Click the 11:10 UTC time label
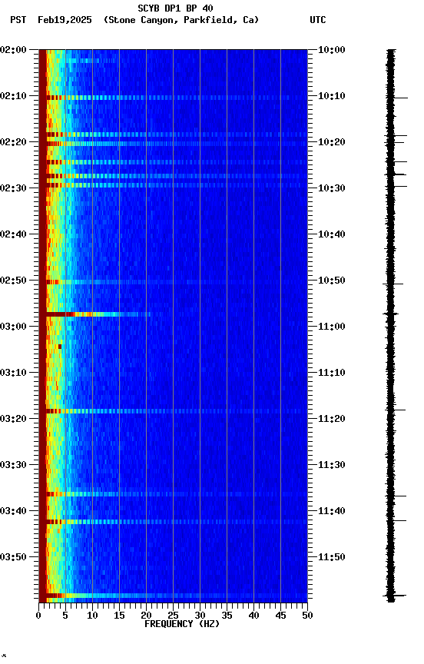 [x=331, y=373]
